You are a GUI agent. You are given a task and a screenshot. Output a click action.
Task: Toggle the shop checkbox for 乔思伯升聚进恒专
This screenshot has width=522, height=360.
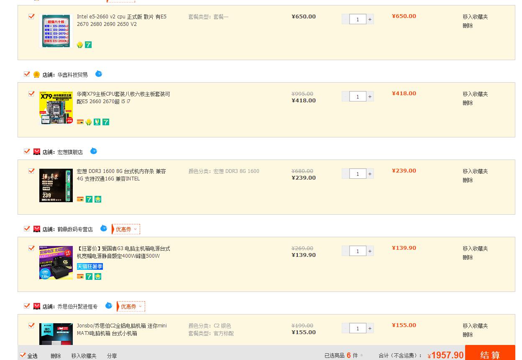point(27,306)
